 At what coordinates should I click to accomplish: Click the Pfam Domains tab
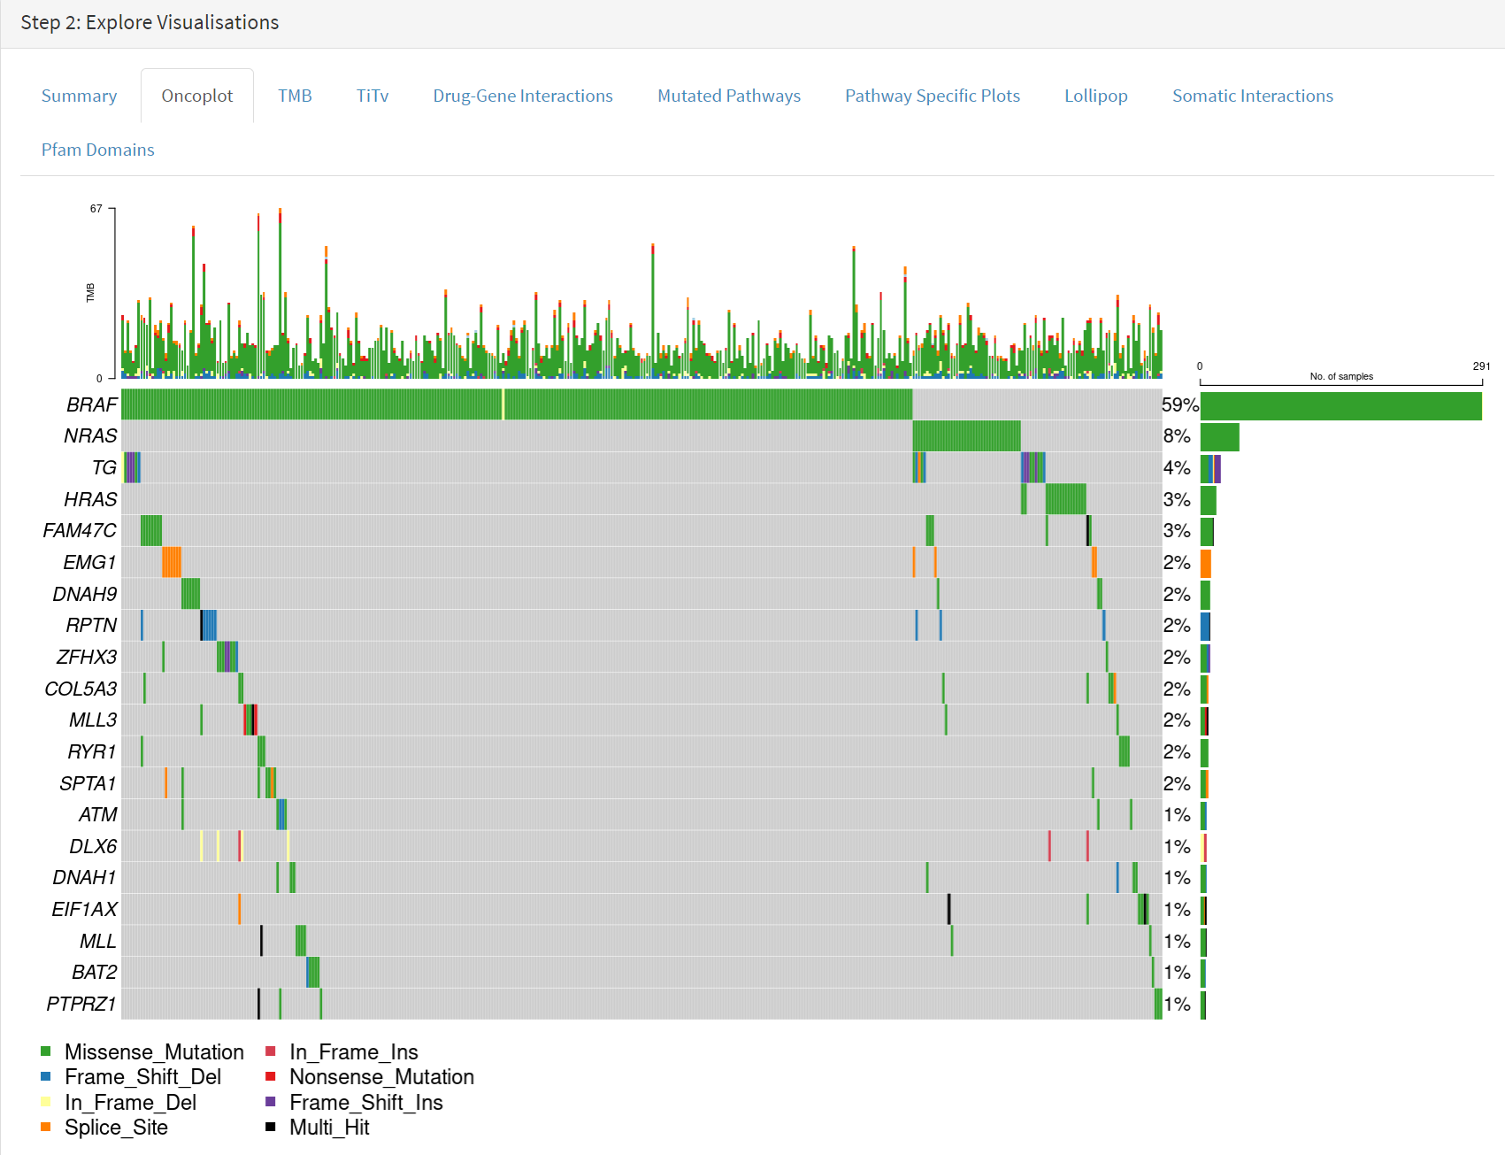pos(98,150)
